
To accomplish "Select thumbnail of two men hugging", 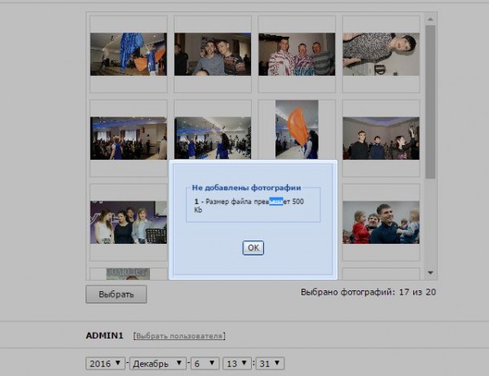I will (213, 55).
